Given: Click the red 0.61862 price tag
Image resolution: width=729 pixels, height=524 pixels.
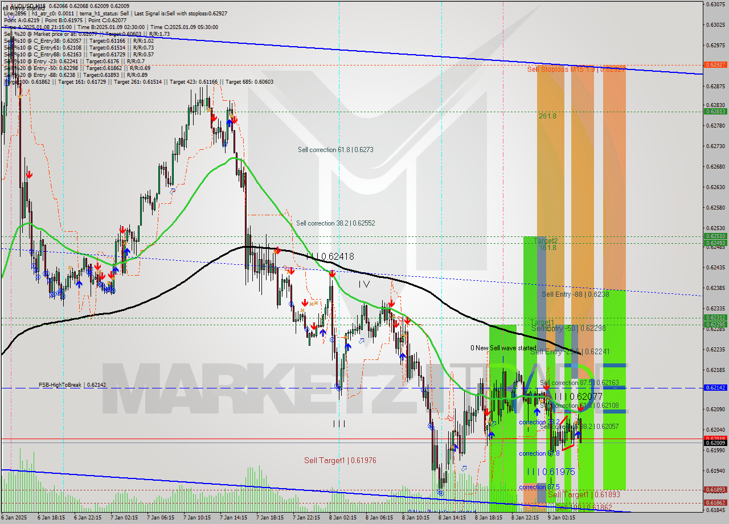Looking at the screenshot, I should (x=715, y=503).
